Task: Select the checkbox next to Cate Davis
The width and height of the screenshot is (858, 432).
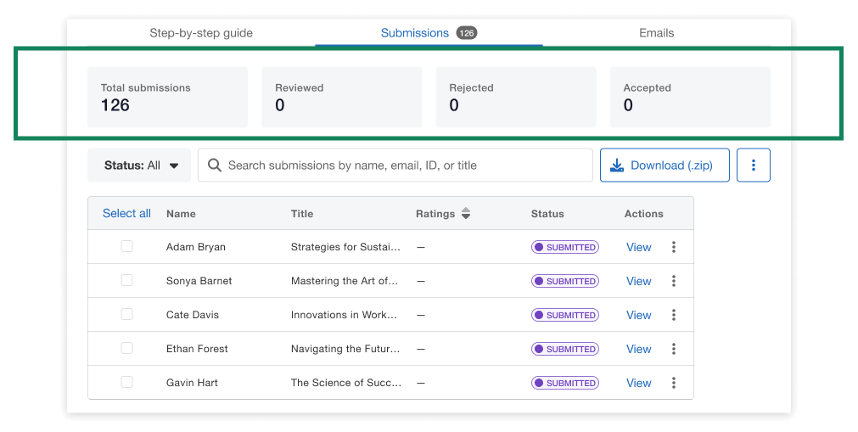Action: [126, 314]
